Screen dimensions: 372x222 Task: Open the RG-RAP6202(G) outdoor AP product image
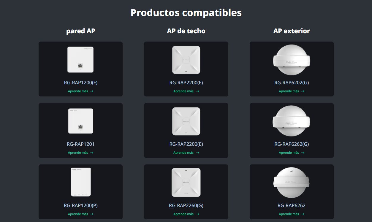pos(292,60)
